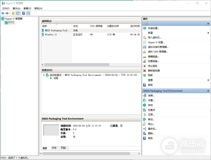Open help from the toolbar question-mark icon
The height and width of the screenshot is (160, 211).
[24, 13]
